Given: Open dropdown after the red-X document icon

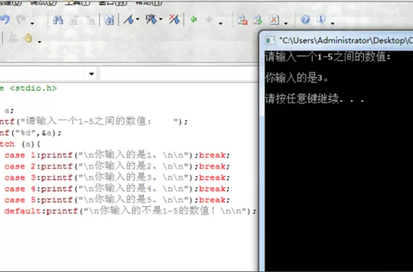Looking at the screenshot, I should tap(286, 23).
